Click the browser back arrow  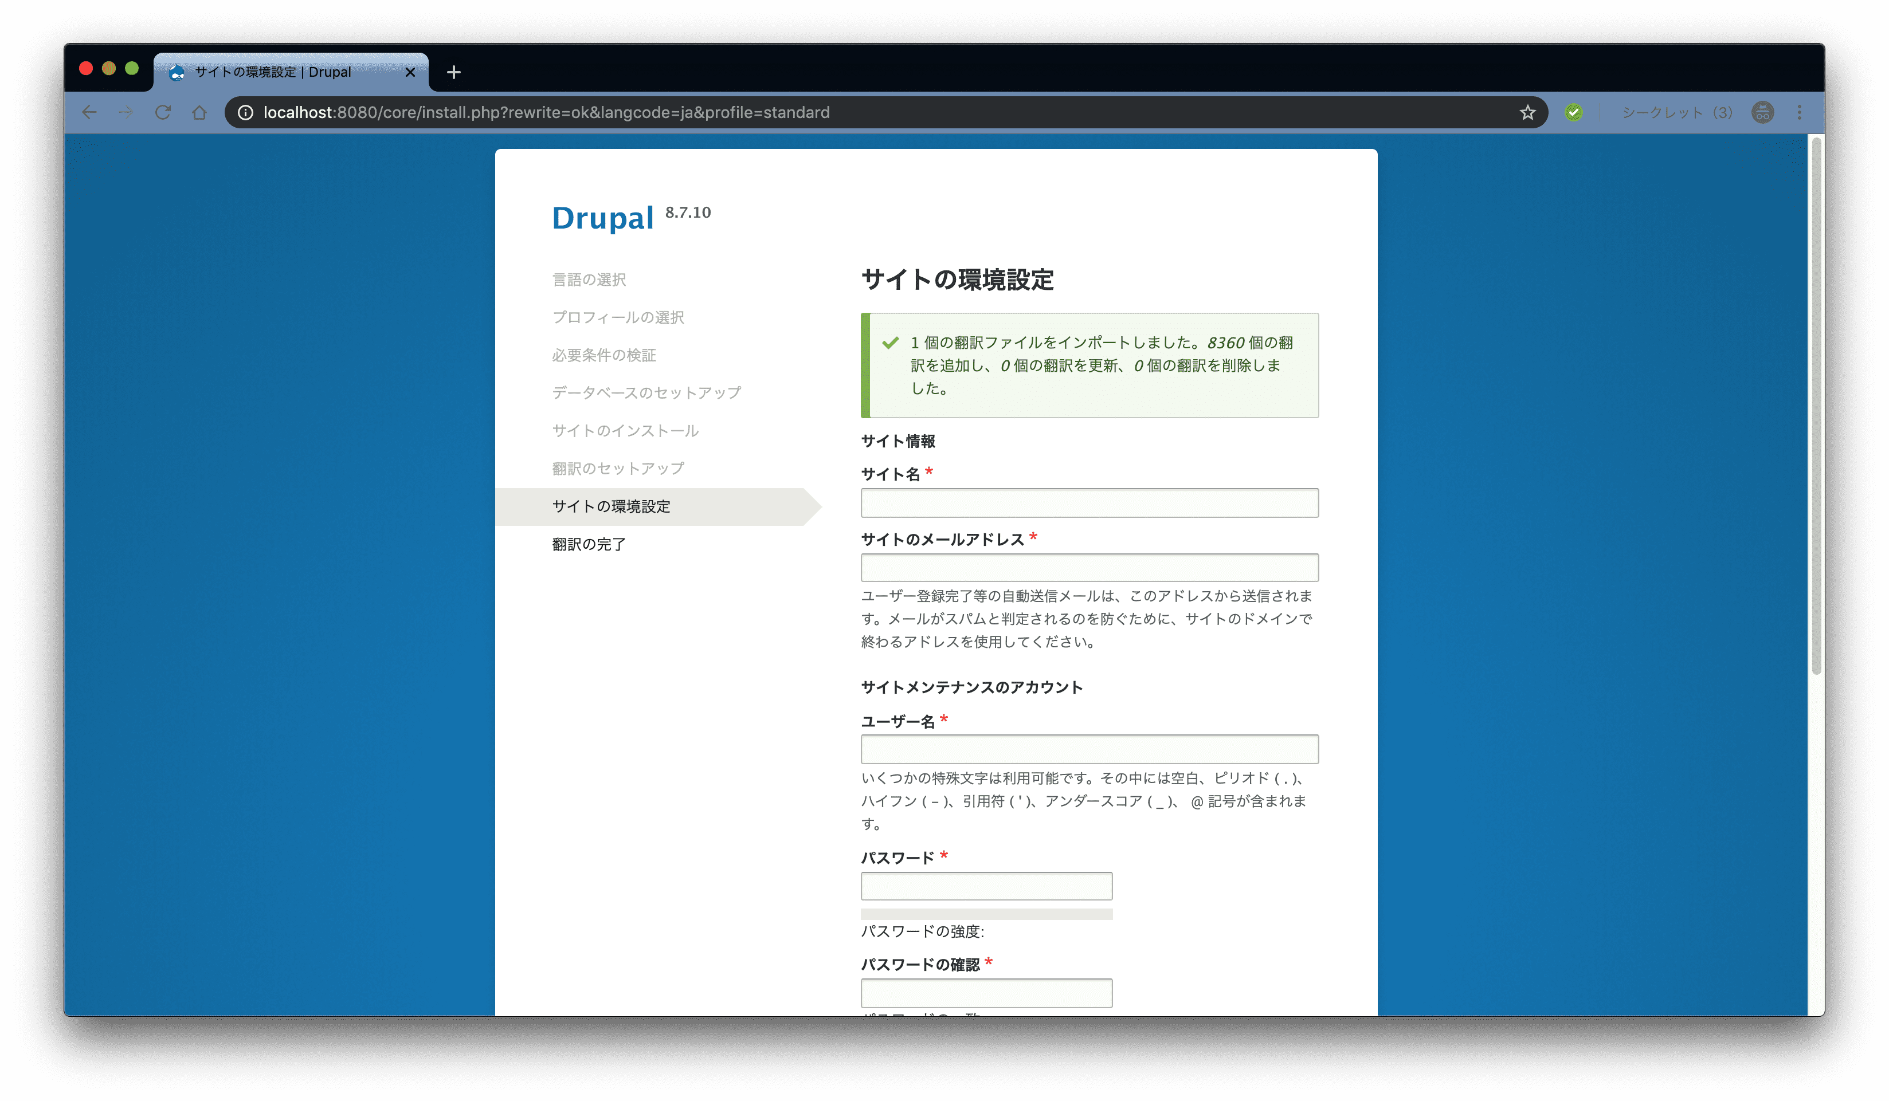coord(89,112)
